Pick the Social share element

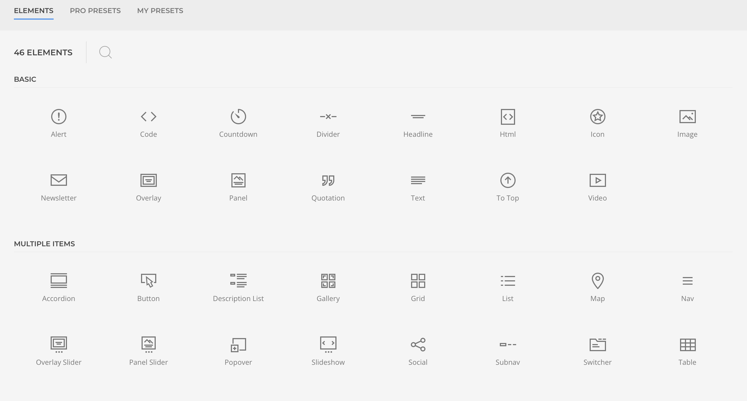[x=418, y=344]
